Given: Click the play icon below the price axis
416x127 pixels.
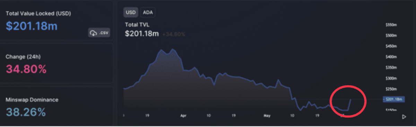Looking at the screenshot, I should pyautogui.click(x=404, y=117).
